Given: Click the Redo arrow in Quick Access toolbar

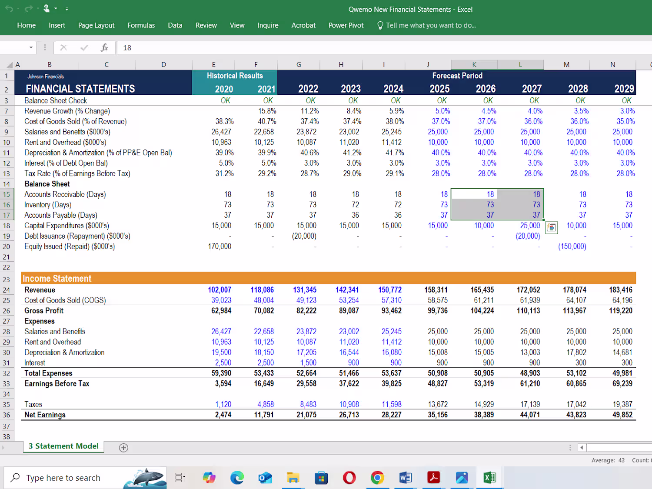Looking at the screenshot, I should (29, 9).
